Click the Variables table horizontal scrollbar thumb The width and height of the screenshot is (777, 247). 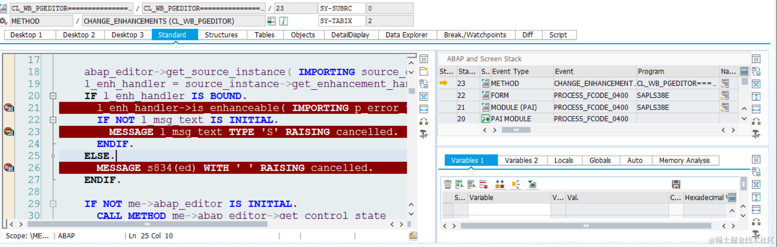(x=586, y=226)
